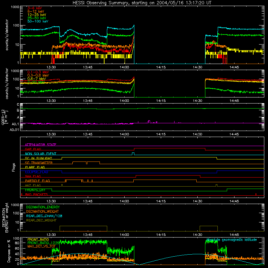Select the ECLIPSE_FLAG label
The image size is (268, 268).
pyautogui.click(x=37, y=172)
